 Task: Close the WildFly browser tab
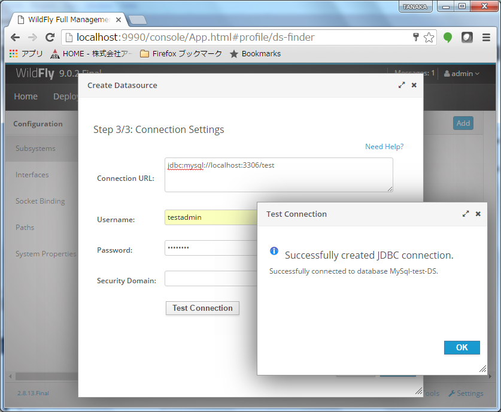(119, 20)
